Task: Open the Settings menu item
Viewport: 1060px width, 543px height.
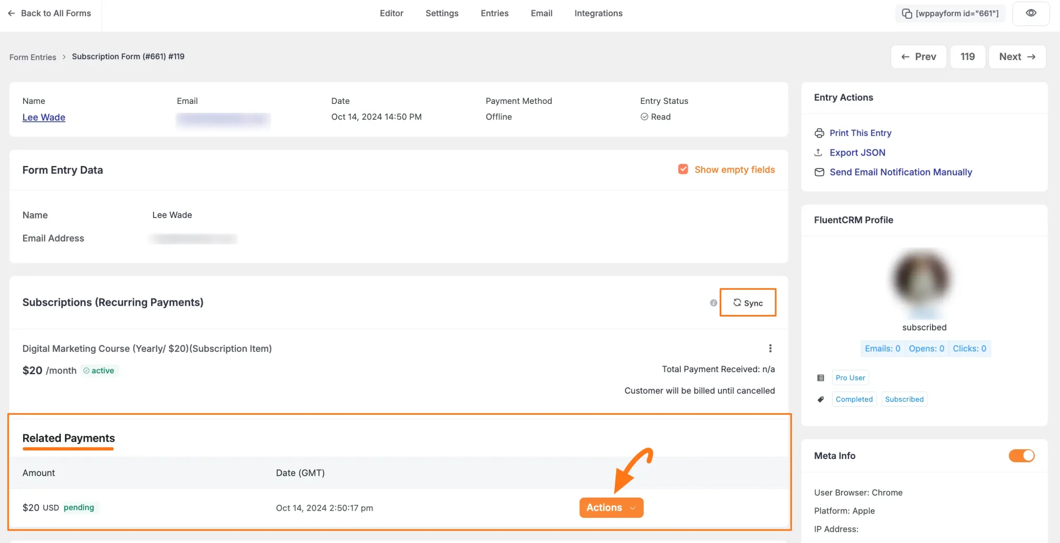Action: point(442,13)
